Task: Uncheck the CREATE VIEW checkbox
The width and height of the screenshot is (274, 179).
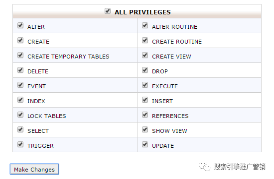Action: point(145,56)
